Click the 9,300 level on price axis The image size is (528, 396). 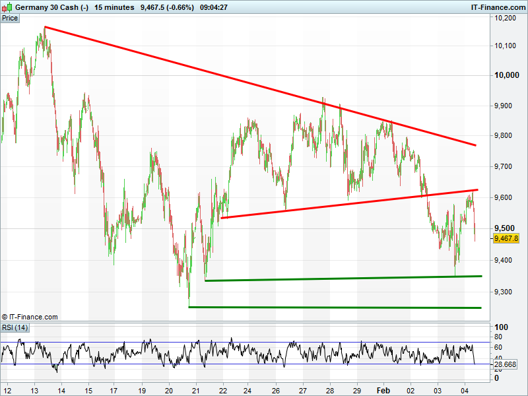click(x=506, y=291)
